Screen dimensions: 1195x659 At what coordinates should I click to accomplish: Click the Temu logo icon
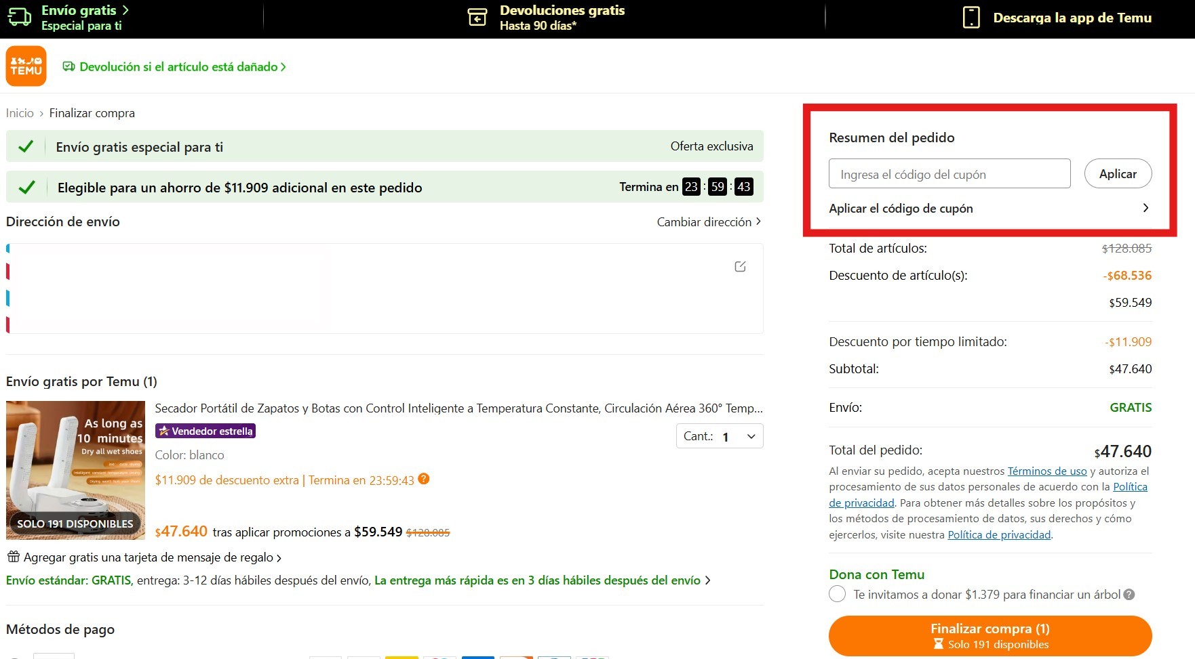(x=26, y=66)
